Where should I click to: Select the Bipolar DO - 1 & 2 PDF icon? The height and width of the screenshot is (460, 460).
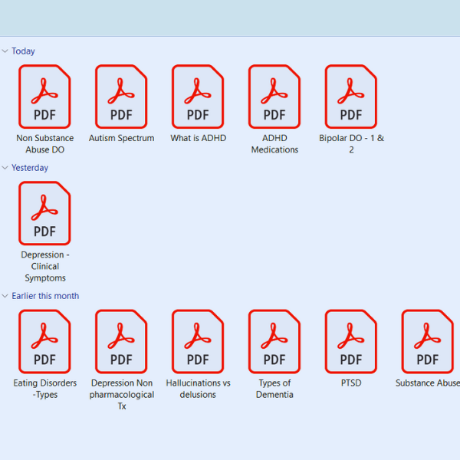pyautogui.click(x=351, y=97)
